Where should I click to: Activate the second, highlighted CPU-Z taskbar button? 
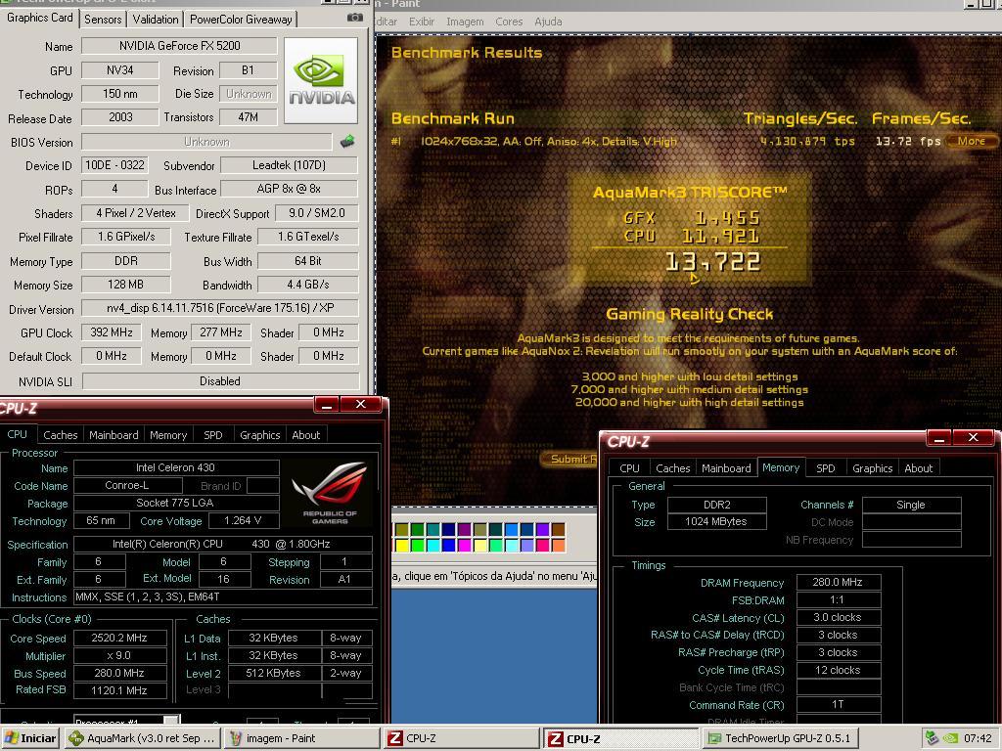pos(621,738)
